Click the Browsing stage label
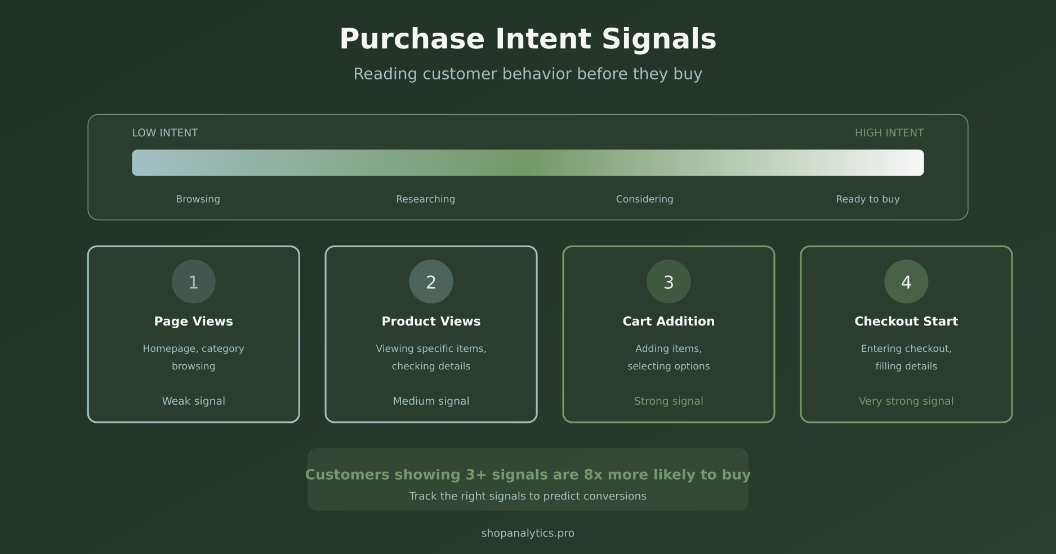Viewport: 1056px width, 554px height. tap(197, 199)
